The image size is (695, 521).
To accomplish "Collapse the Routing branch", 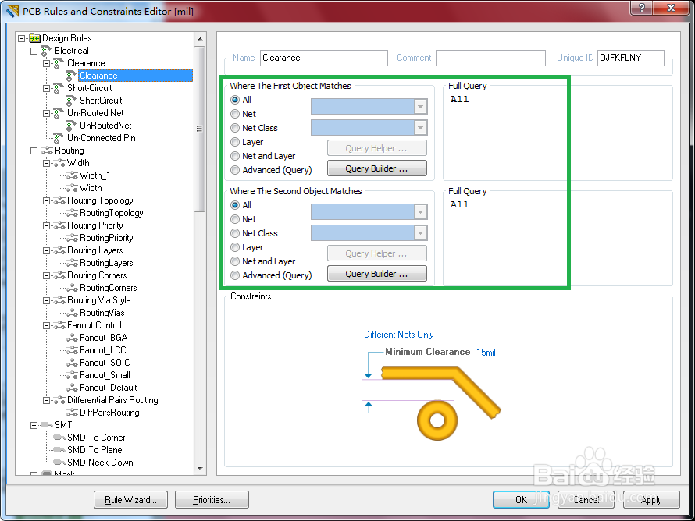I will click(34, 151).
